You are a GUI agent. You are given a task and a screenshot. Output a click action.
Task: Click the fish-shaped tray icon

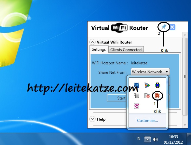click(147, 85)
